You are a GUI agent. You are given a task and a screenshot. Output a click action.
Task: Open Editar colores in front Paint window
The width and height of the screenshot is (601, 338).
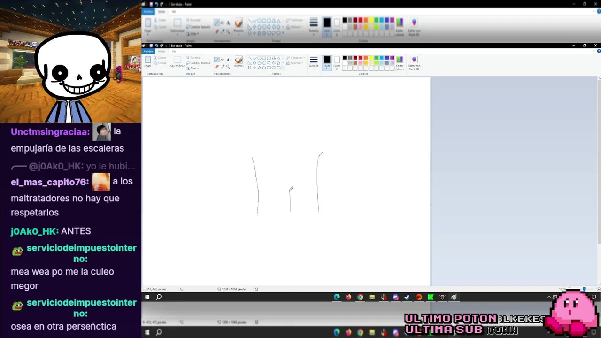[x=400, y=63]
